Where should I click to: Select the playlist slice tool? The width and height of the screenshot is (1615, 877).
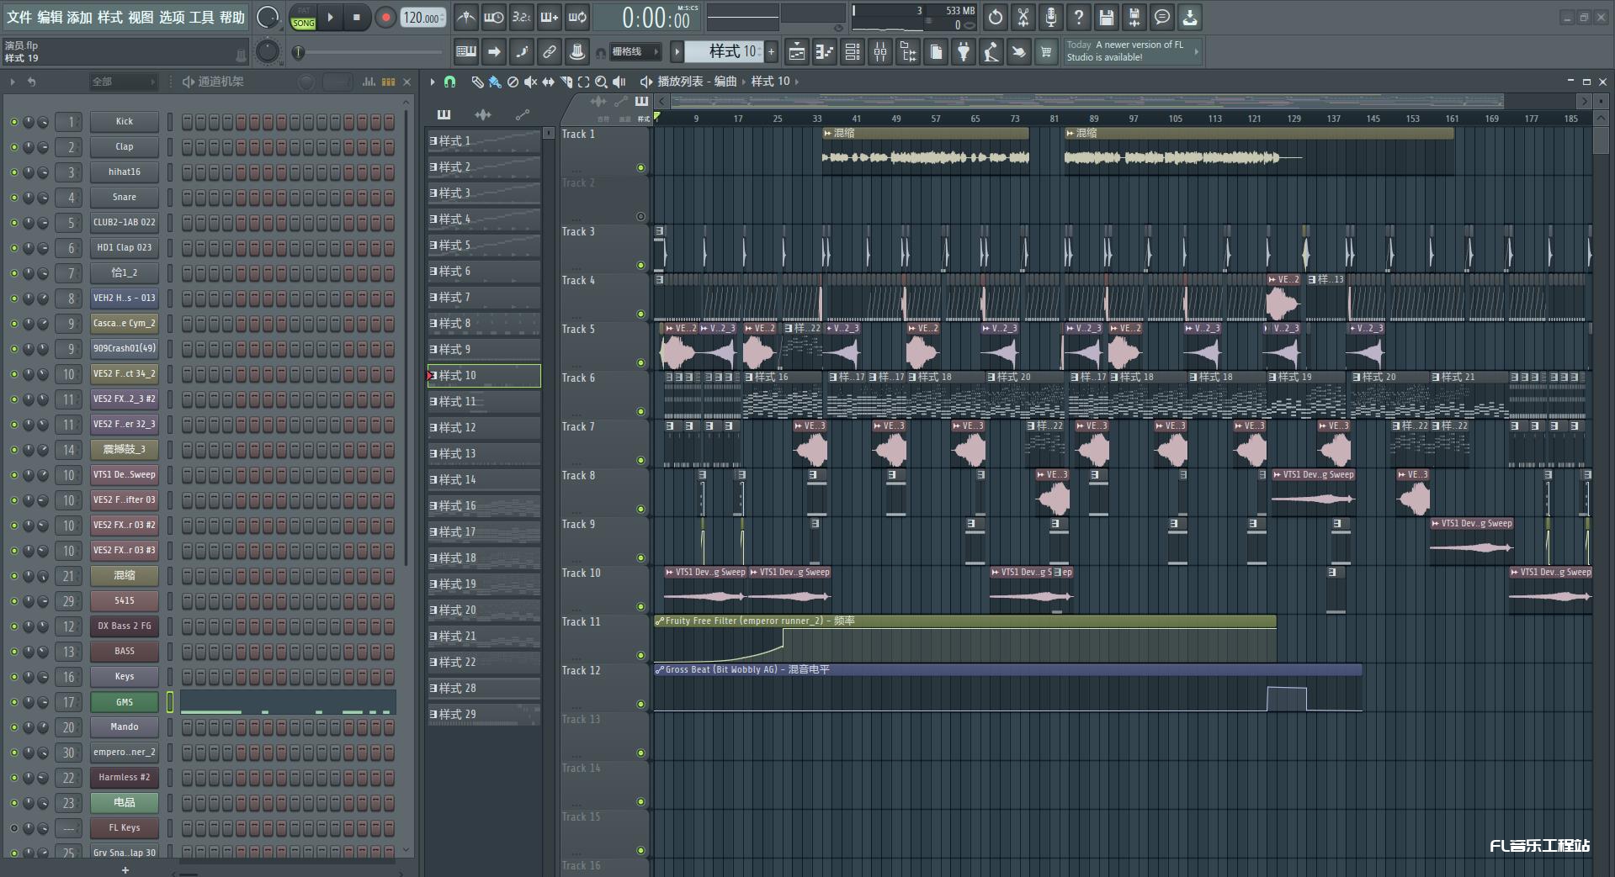click(x=566, y=82)
